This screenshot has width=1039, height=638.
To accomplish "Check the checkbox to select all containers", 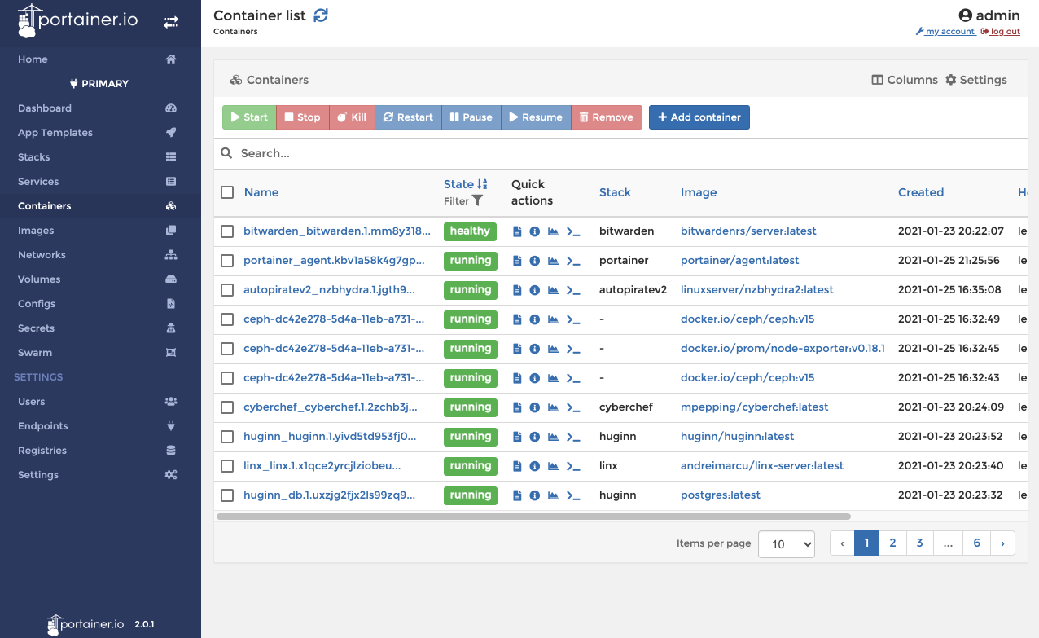I will (227, 192).
